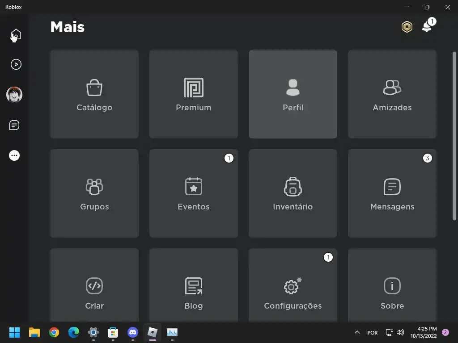Open the Robux balance icon
This screenshot has width=458, height=343.
[407, 27]
